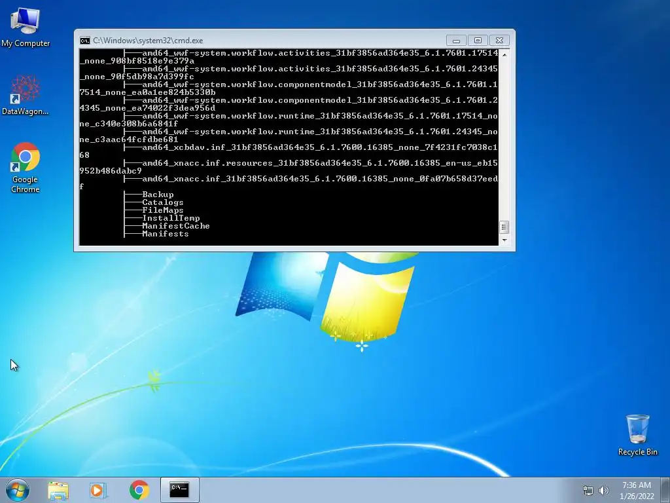Click the ManifestCache folder entry
This screenshot has width=670, height=503.
176,226
